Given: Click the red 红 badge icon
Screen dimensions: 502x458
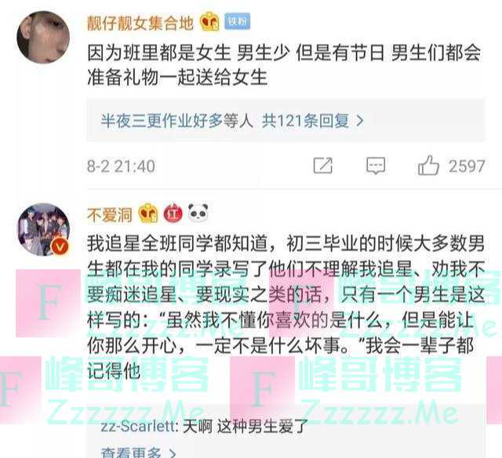Looking at the screenshot, I should click(x=173, y=214).
